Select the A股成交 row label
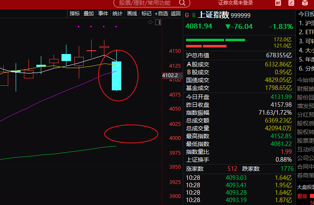 pyautogui.click(x=198, y=64)
